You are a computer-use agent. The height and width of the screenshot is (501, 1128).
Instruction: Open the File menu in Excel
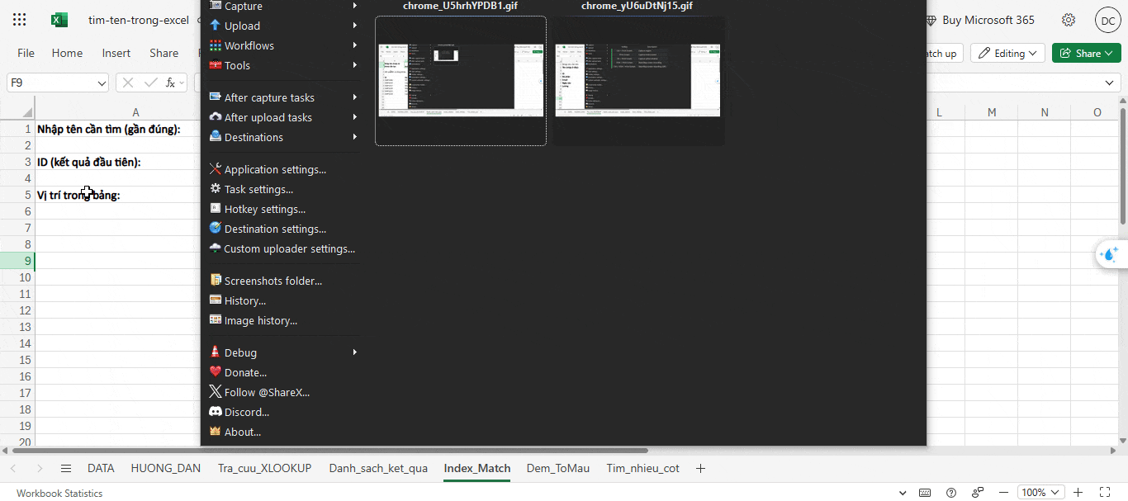[x=26, y=53]
